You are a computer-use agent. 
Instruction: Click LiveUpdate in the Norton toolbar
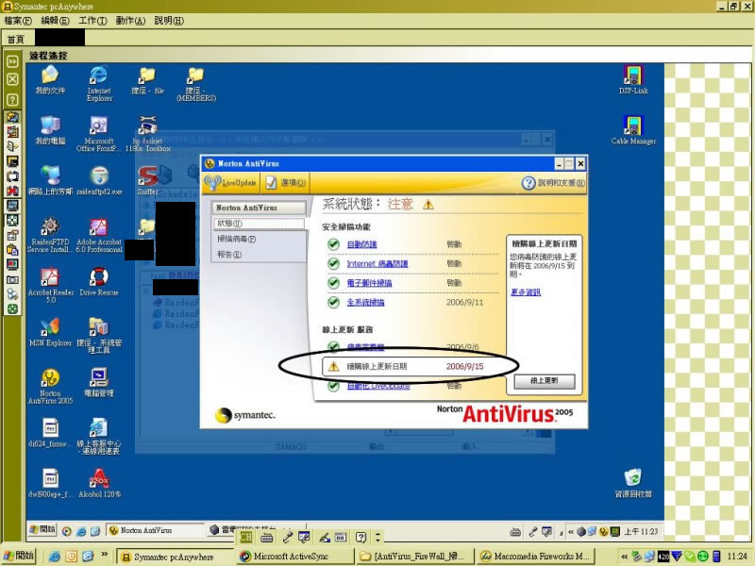230,183
